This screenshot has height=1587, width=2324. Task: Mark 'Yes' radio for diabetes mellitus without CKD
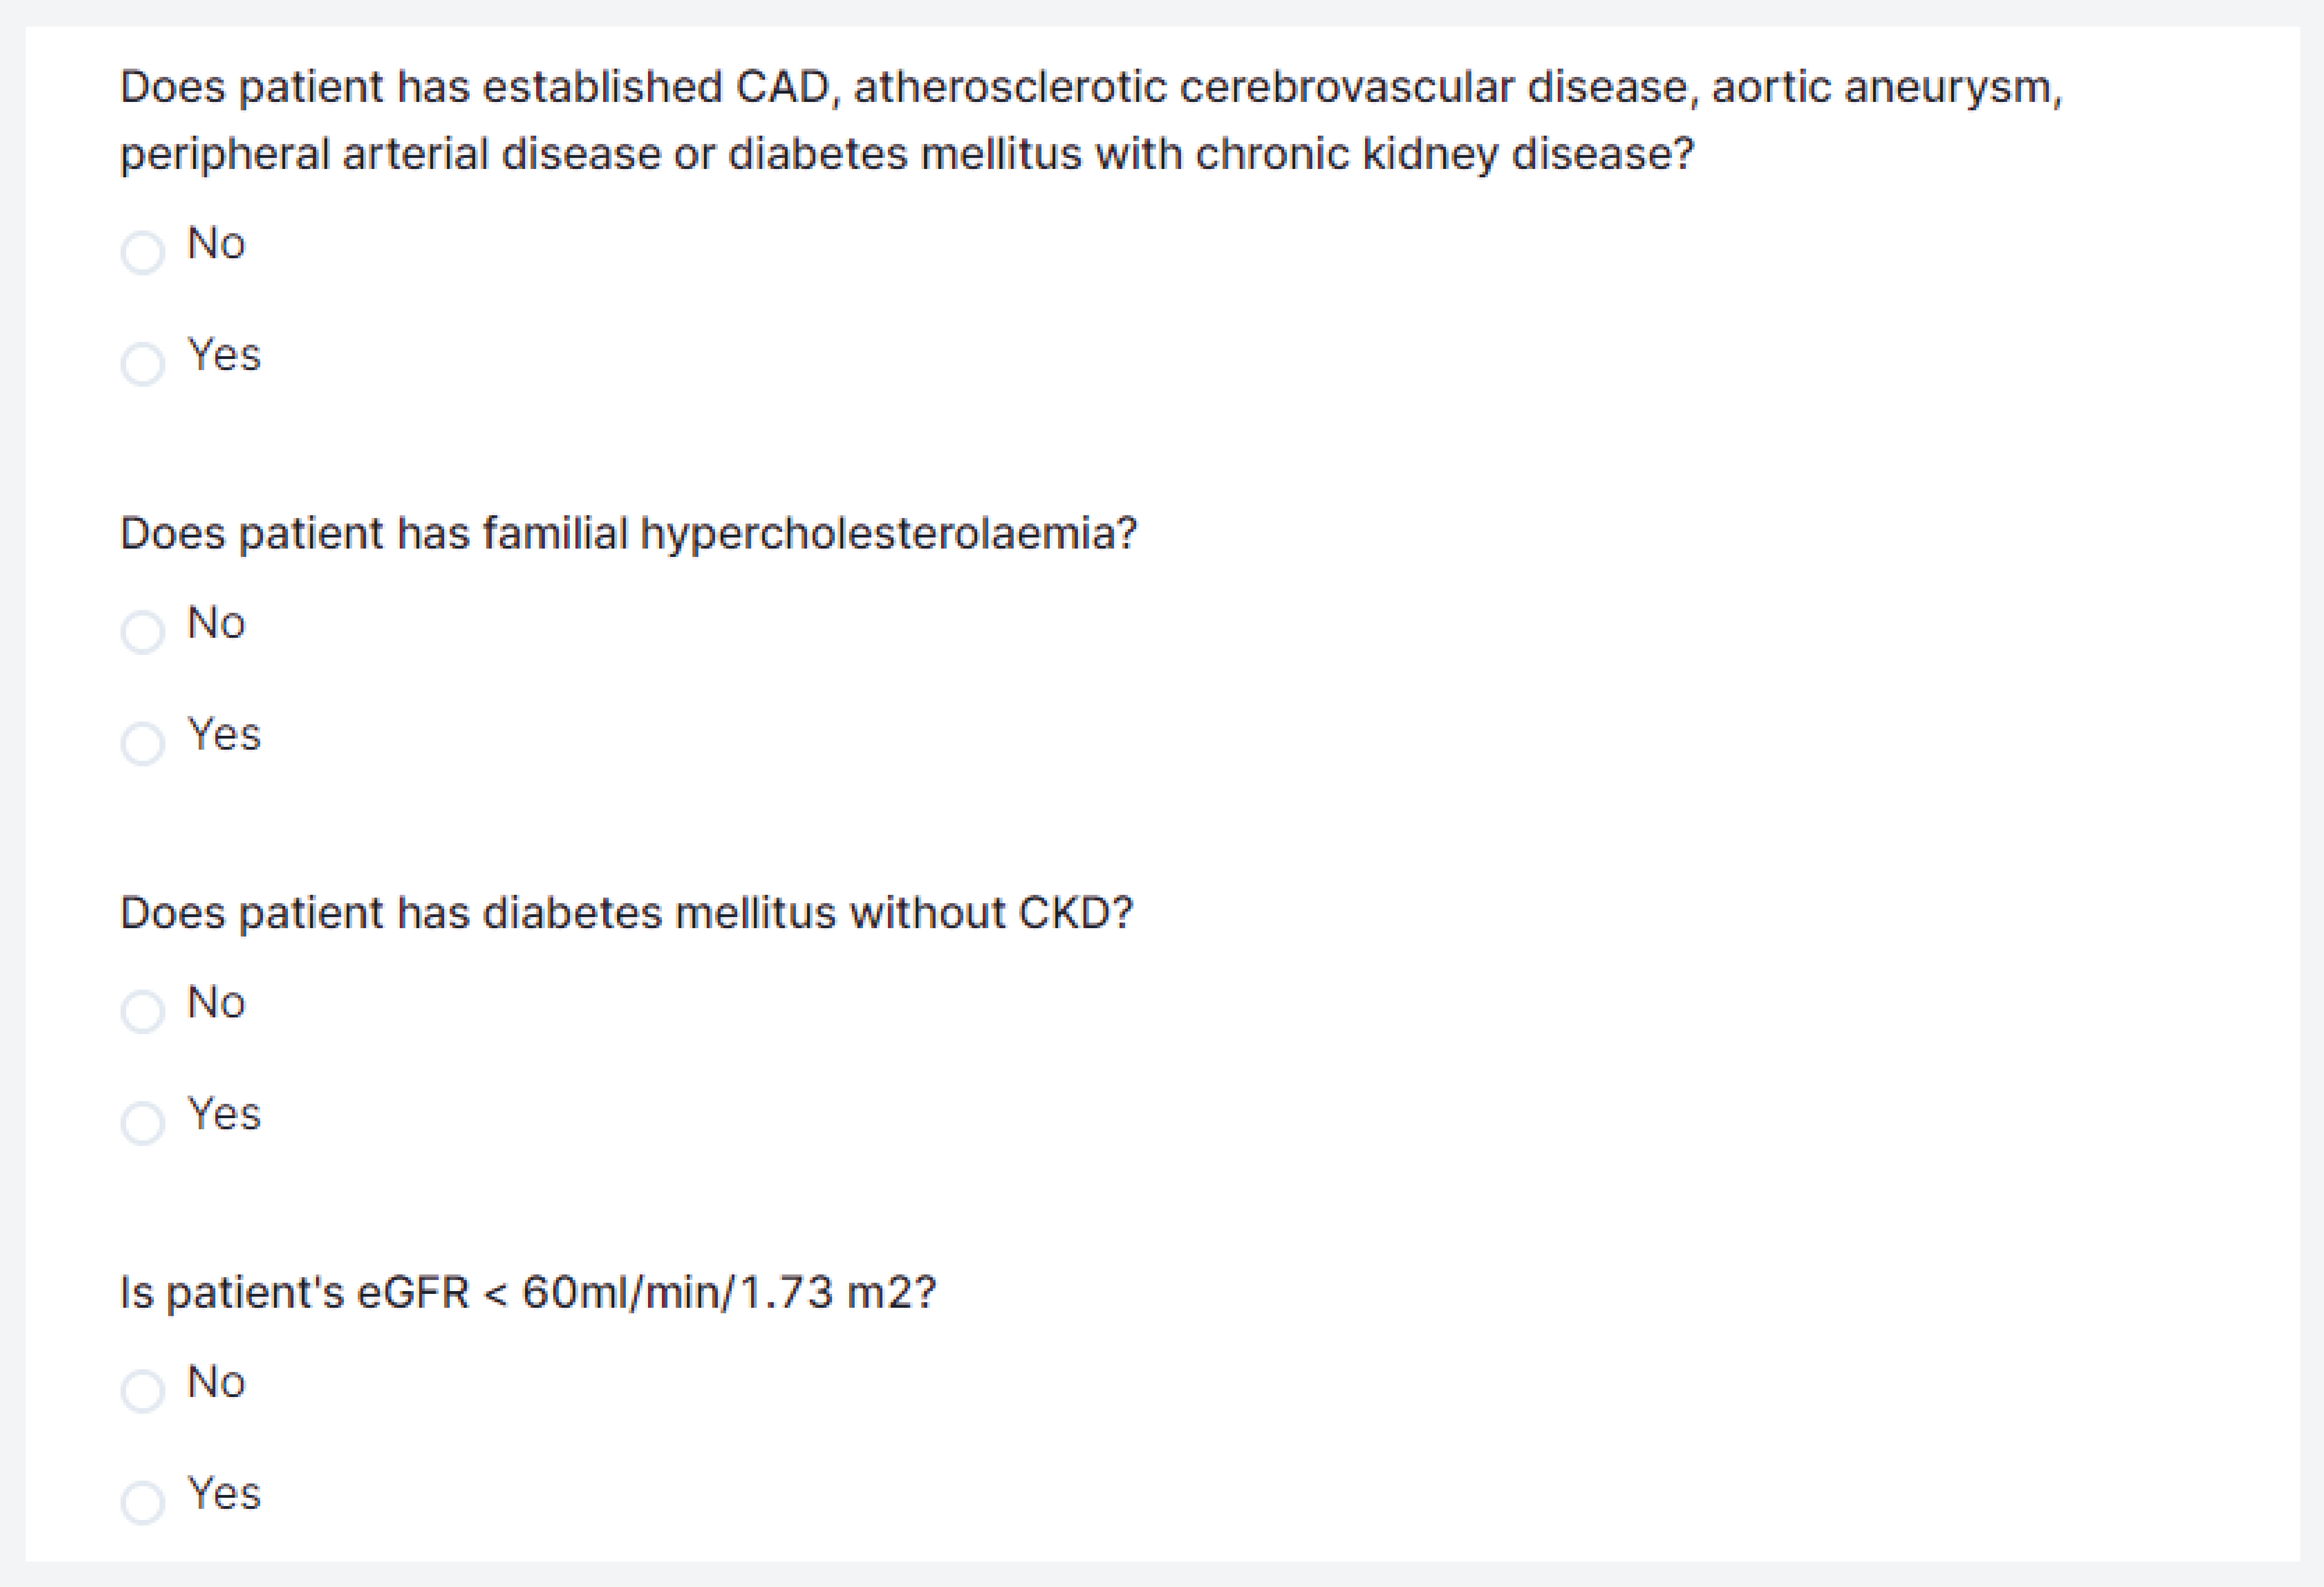pos(143,1123)
